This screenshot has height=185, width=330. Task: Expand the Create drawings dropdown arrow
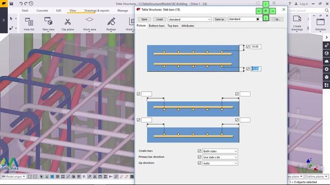point(297,32)
